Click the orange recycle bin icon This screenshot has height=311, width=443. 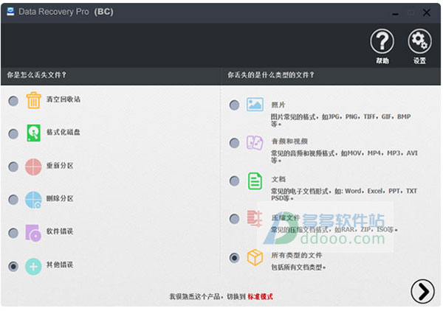[34, 100]
